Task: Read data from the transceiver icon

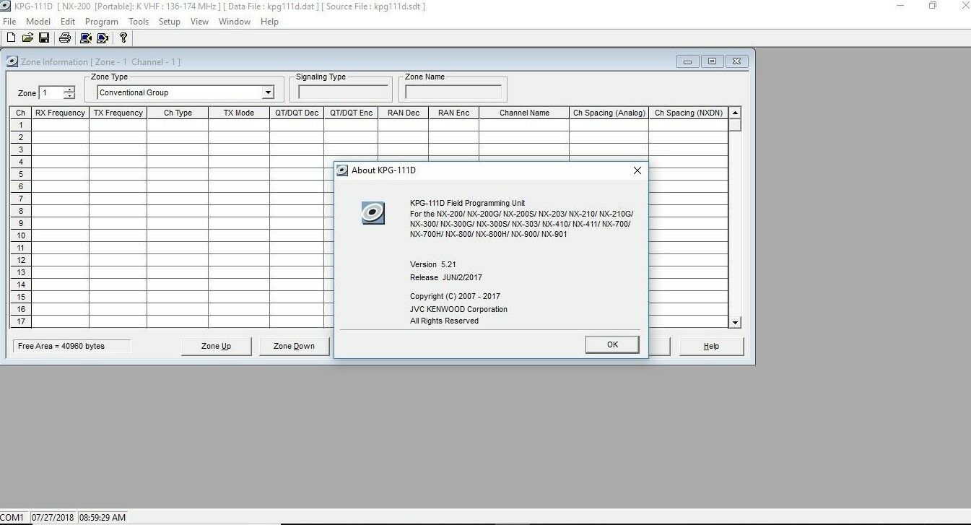Action: tap(85, 38)
